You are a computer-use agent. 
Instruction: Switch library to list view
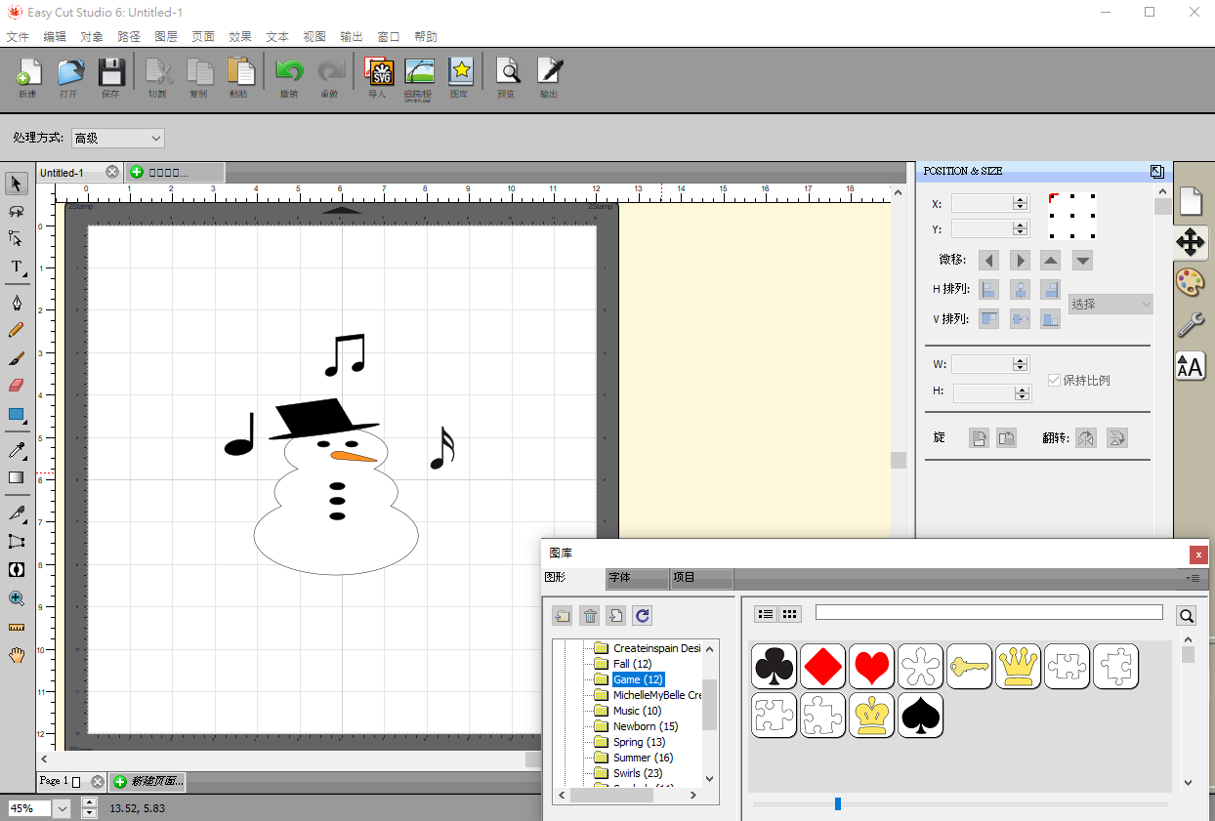click(x=766, y=614)
